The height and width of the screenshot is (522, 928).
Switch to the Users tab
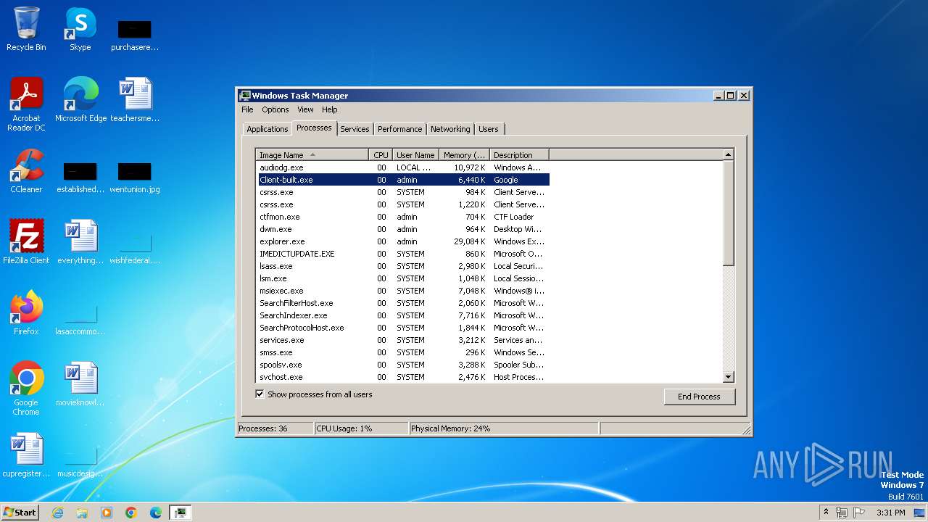tap(489, 129)
